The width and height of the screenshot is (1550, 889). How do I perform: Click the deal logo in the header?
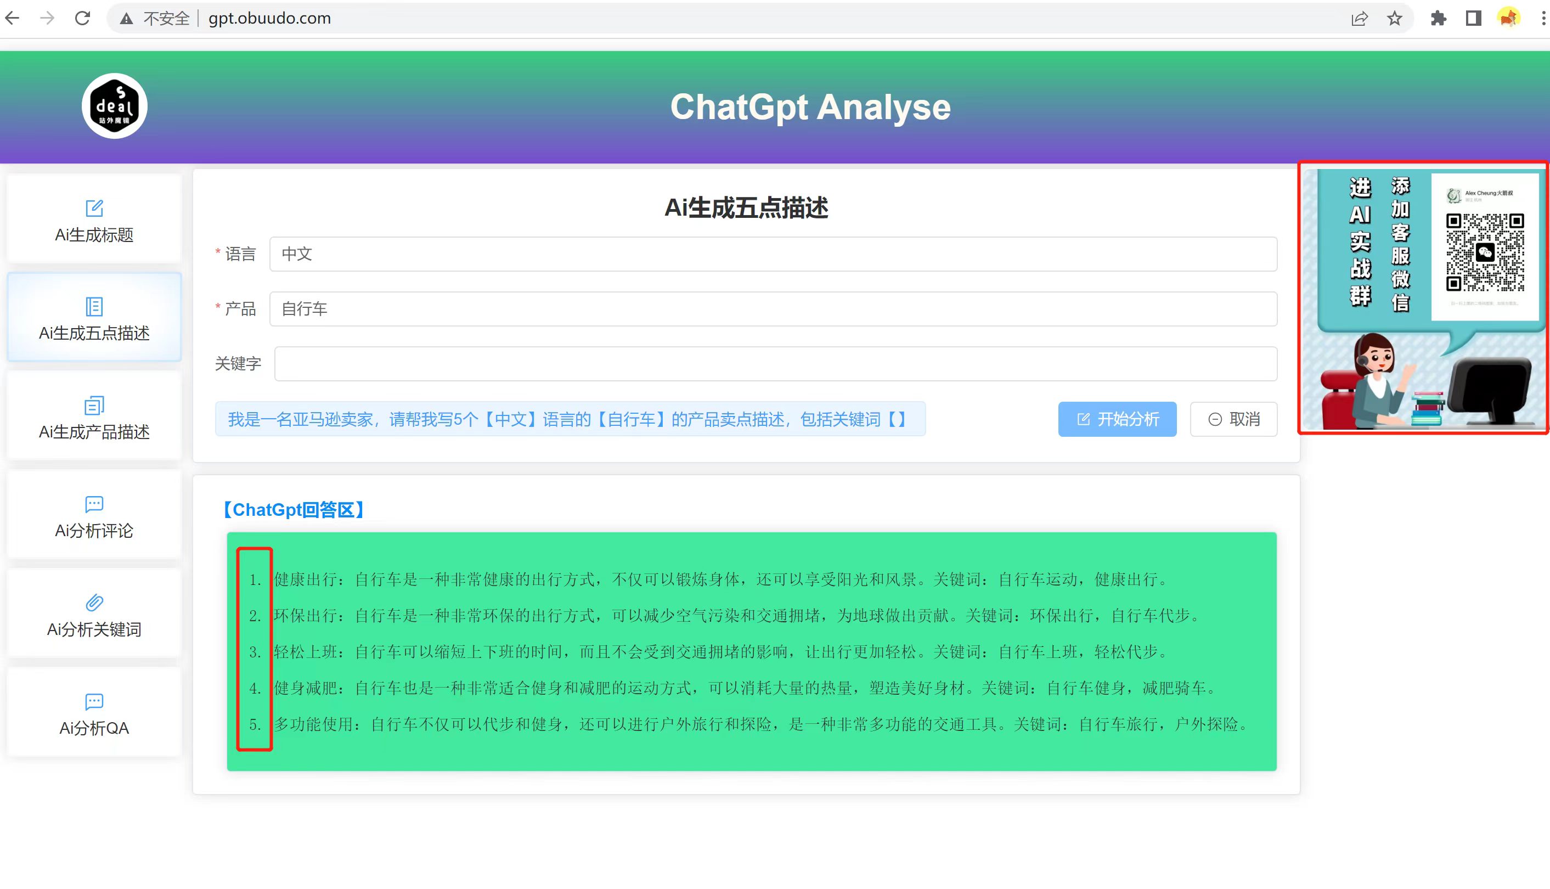(115, 106)
